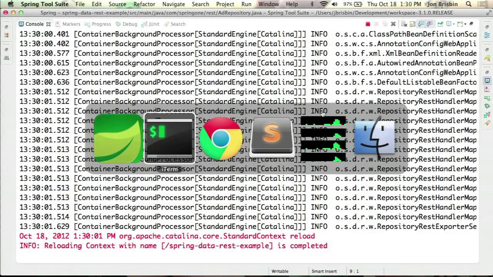Switch to Finder in the app switcher

(x=374, y=138)
